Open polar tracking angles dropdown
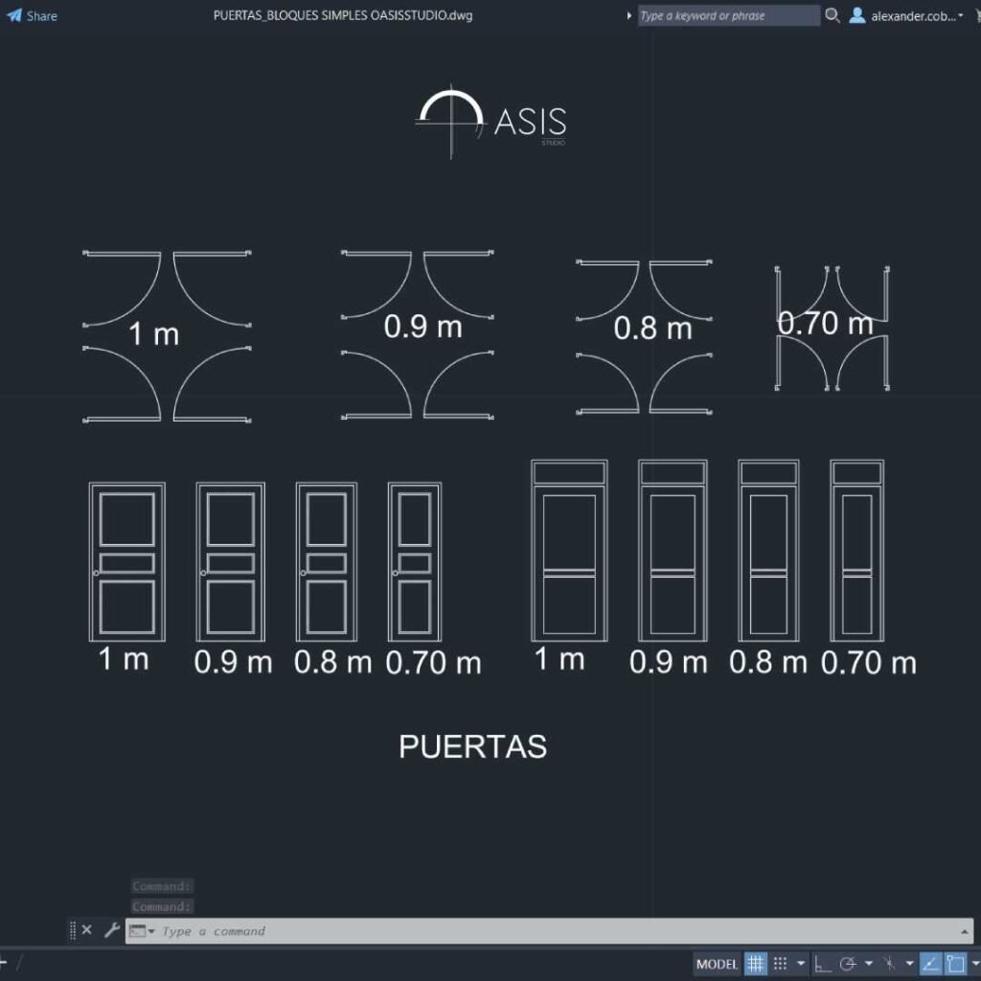This screenshot has width=981, height=981. point(868,964)
